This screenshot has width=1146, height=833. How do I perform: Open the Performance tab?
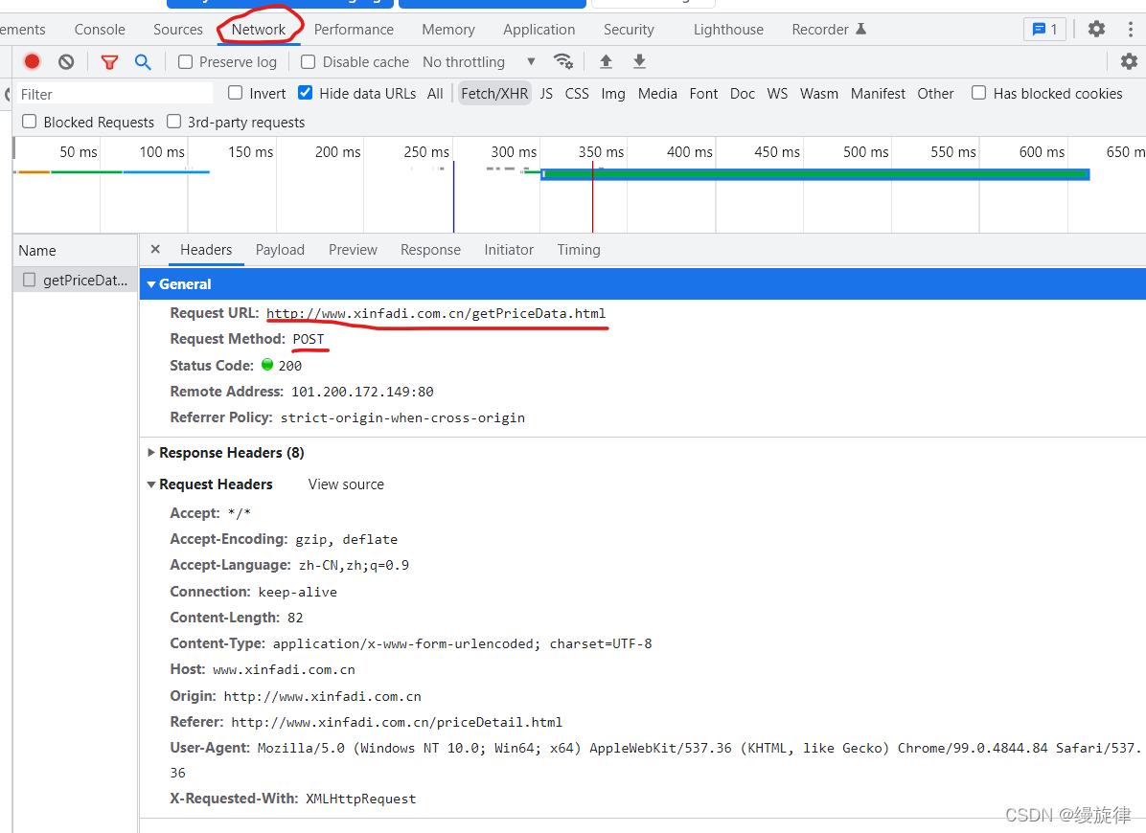[354, 30]
